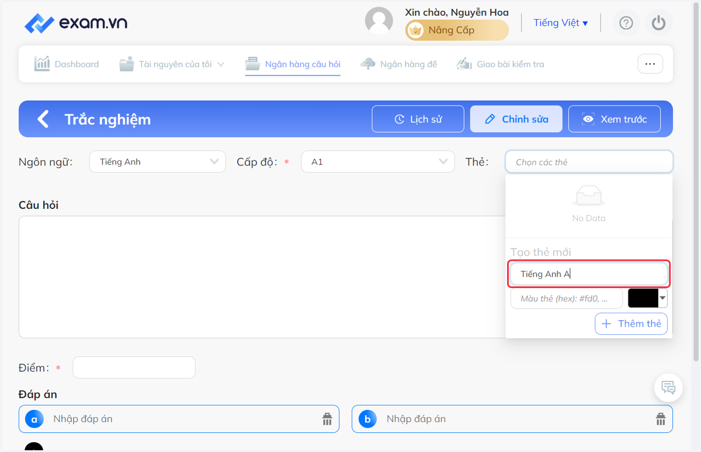Viewport: 701px width, 452px height.
Task: Click the more options ellipsis button
Action: (x=650, y=64)
